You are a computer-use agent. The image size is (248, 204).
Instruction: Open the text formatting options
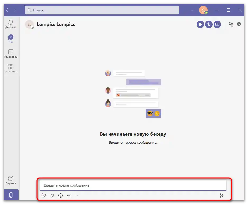click(x=44, y=196)
